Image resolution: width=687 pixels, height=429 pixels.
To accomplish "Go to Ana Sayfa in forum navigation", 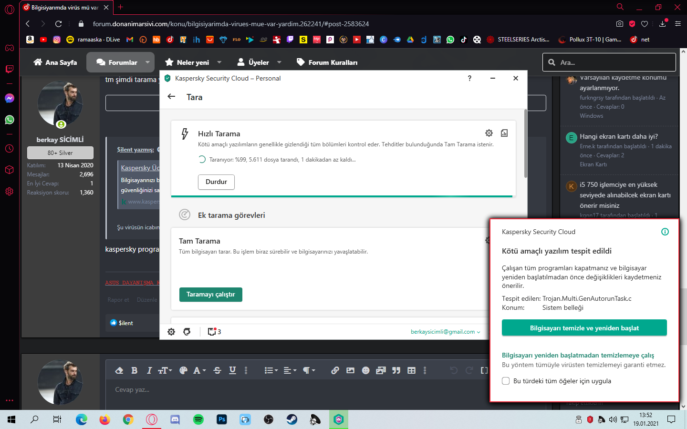I will (x=56, y=62).
